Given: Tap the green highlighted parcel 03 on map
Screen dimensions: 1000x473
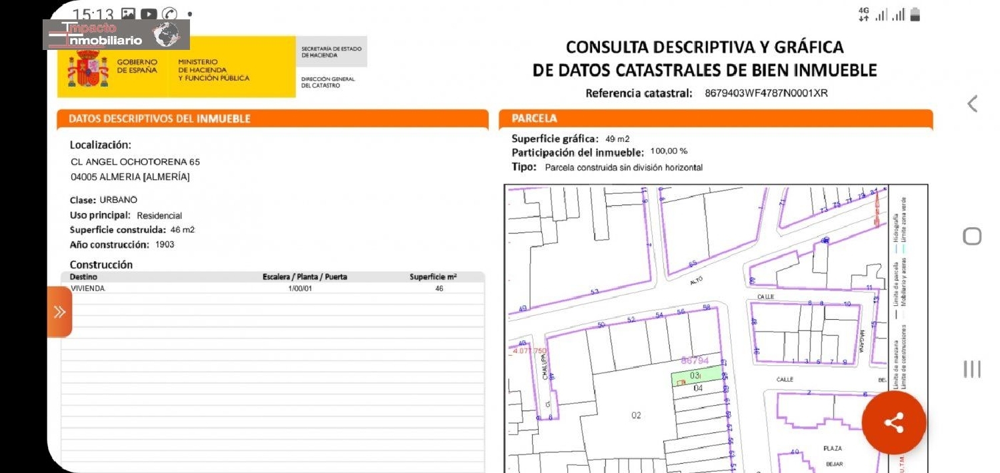Looking at the screenshot, I should 696,376.
